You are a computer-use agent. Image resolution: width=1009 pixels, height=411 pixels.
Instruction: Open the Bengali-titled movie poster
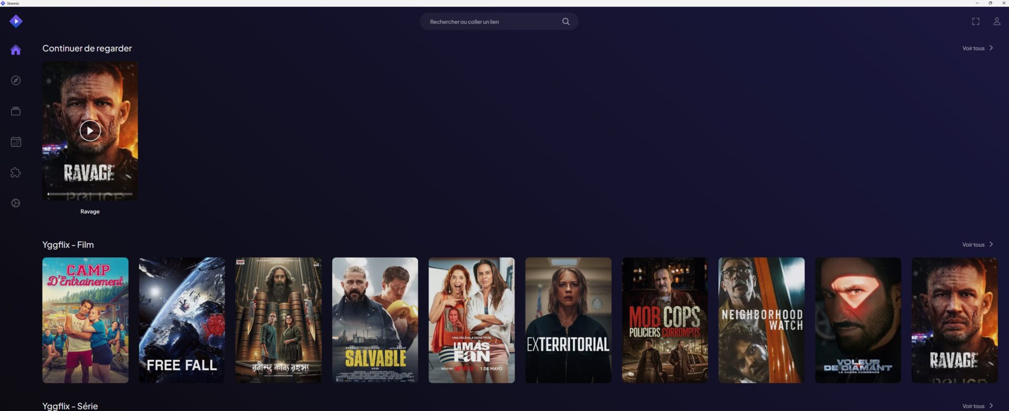pos(279,320)
